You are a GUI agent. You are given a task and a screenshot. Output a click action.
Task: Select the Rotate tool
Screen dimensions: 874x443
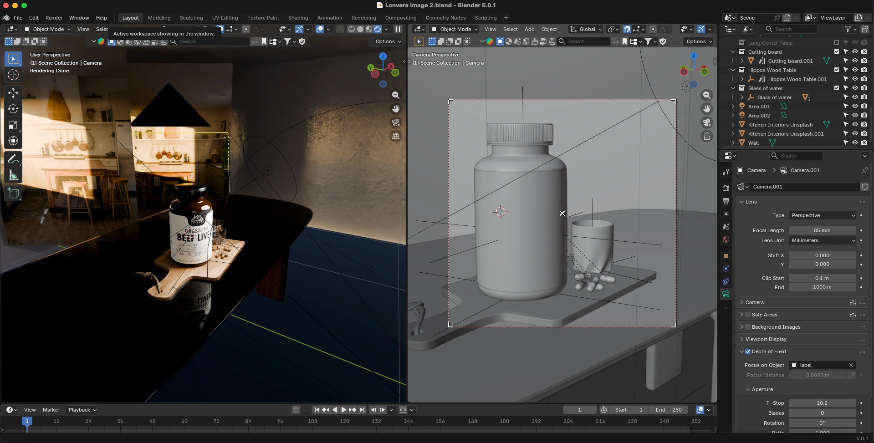click(x=13, y=109)
